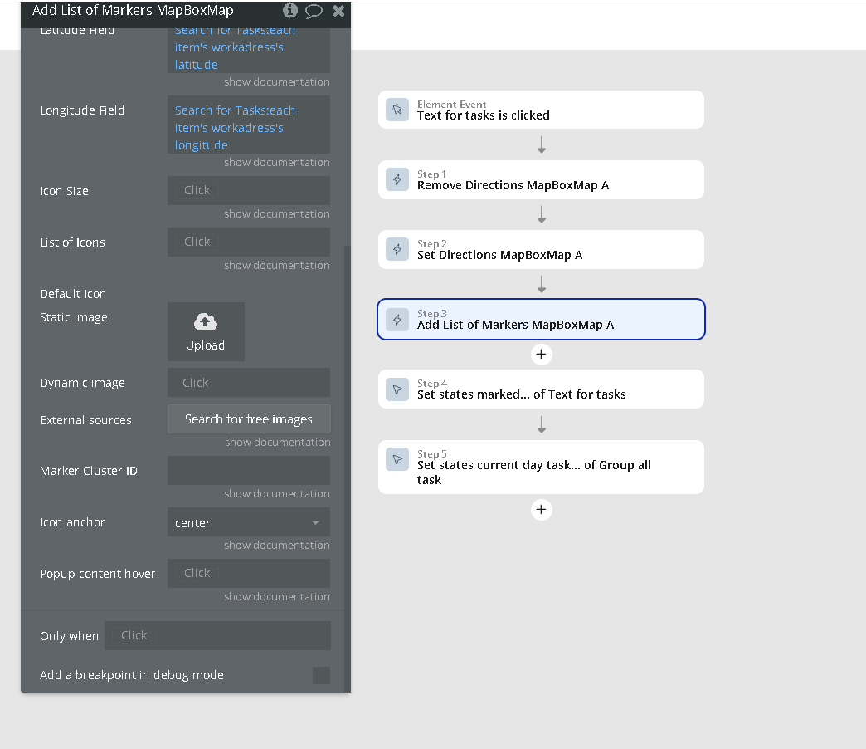Click the Marker Cluster ID input field
Screen dimensions: 866x749
click(248, 471)
